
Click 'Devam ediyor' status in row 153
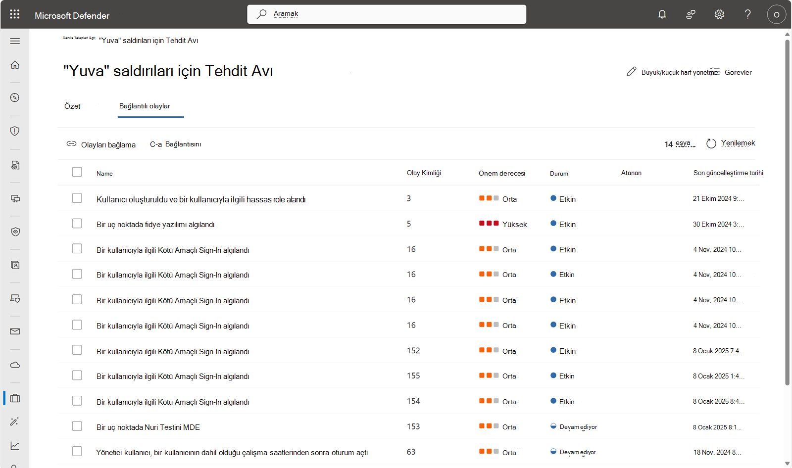coord(574,427)
